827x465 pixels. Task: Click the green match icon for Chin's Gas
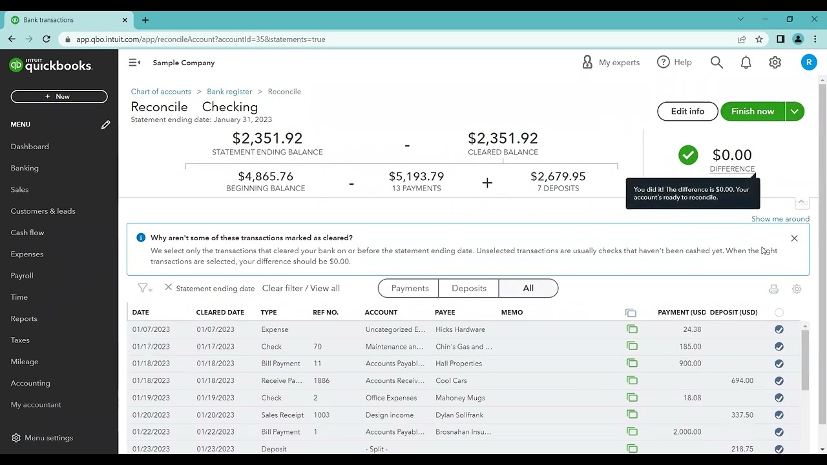coord(632,346)
